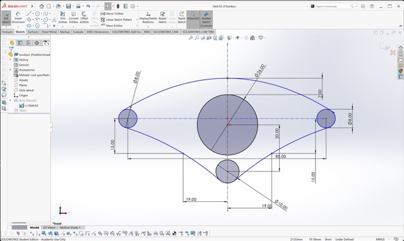Click the 85.00 dimension text
The width and height of the screenshot is (404, 241).
point(280,156)
